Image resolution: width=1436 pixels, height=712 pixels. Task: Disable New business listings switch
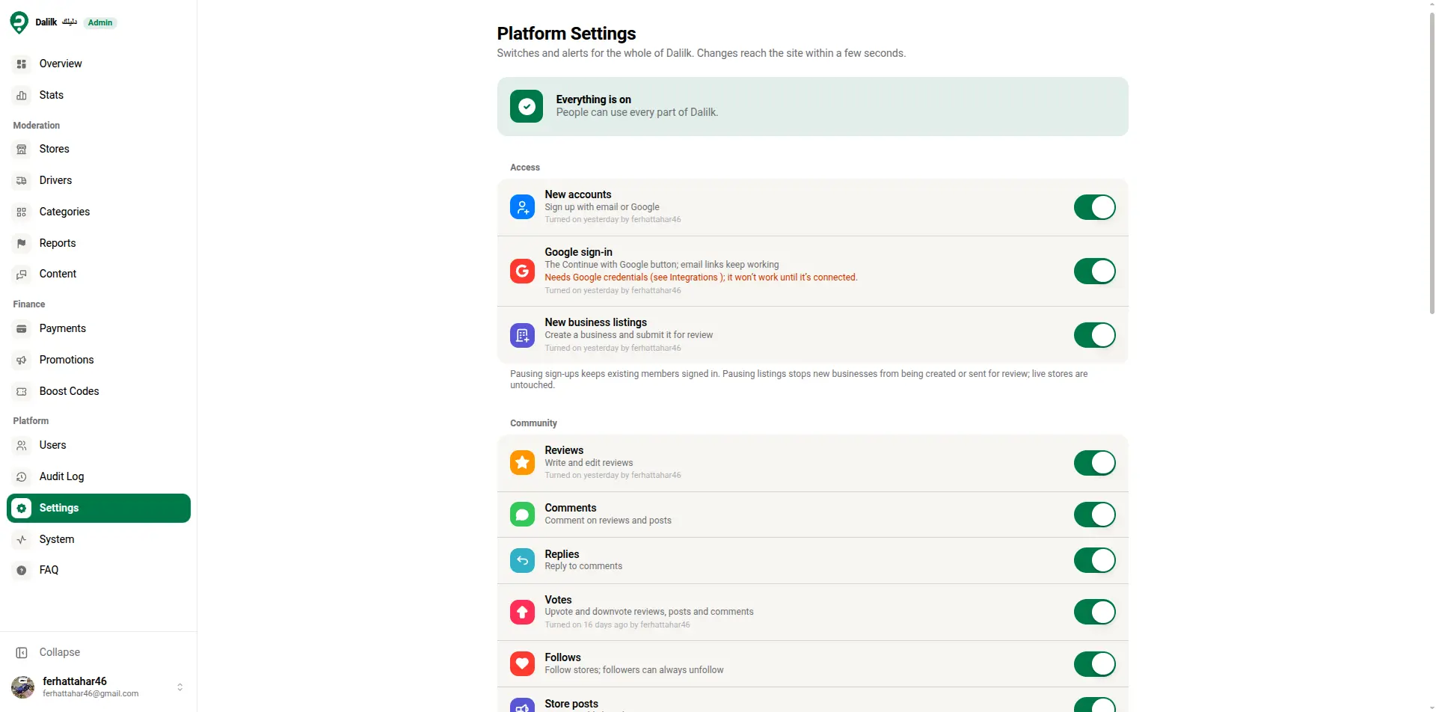click(x=1094, y=335)
